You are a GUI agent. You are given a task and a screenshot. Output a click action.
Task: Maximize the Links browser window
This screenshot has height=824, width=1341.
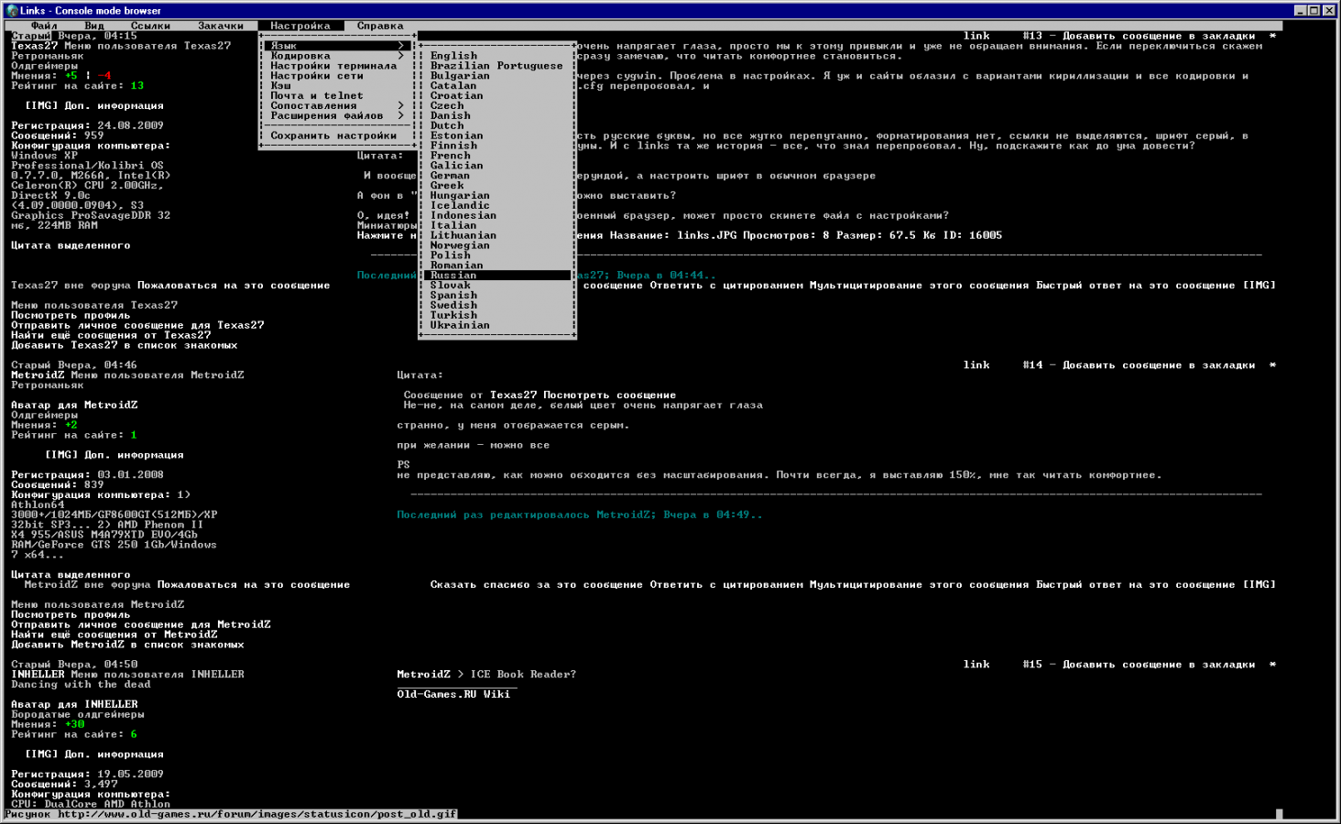tap(1314, 10)
